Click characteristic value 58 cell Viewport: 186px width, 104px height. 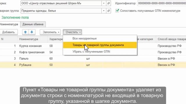[51, 46]
